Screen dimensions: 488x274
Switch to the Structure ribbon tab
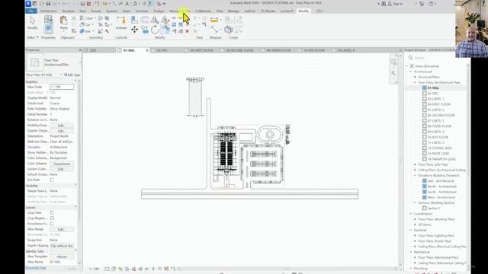68,11
